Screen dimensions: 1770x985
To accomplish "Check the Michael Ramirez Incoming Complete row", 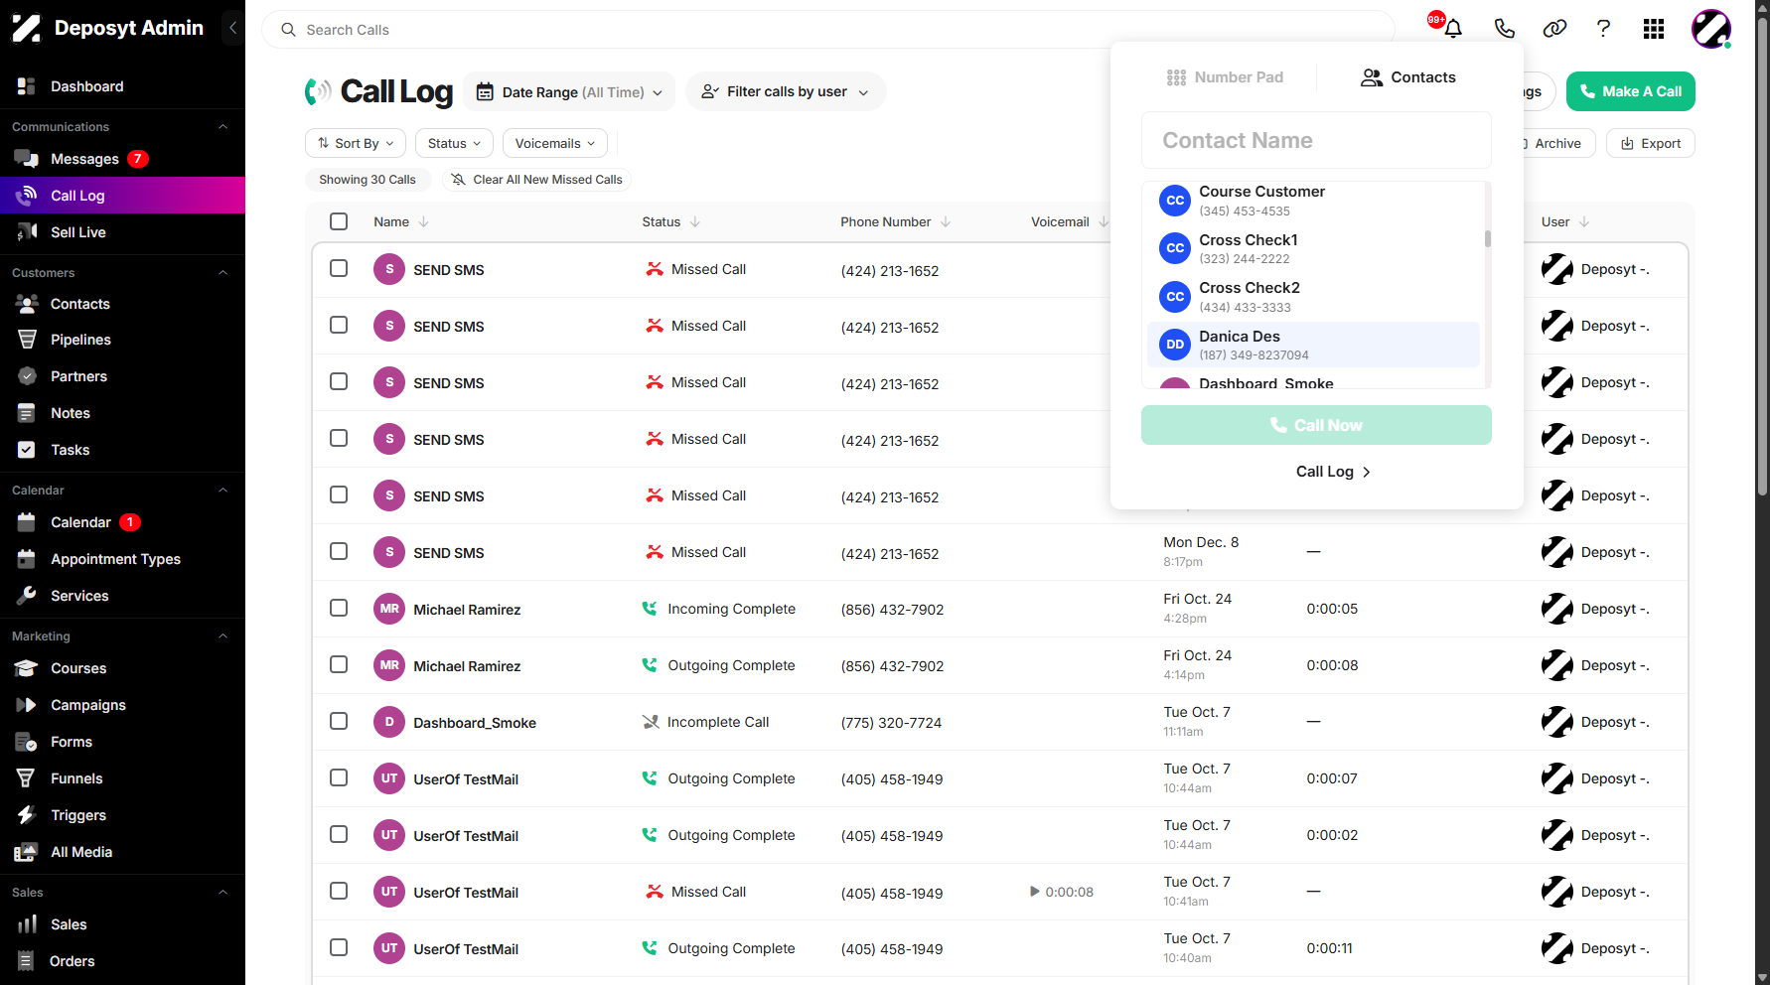I will [339, 608].
